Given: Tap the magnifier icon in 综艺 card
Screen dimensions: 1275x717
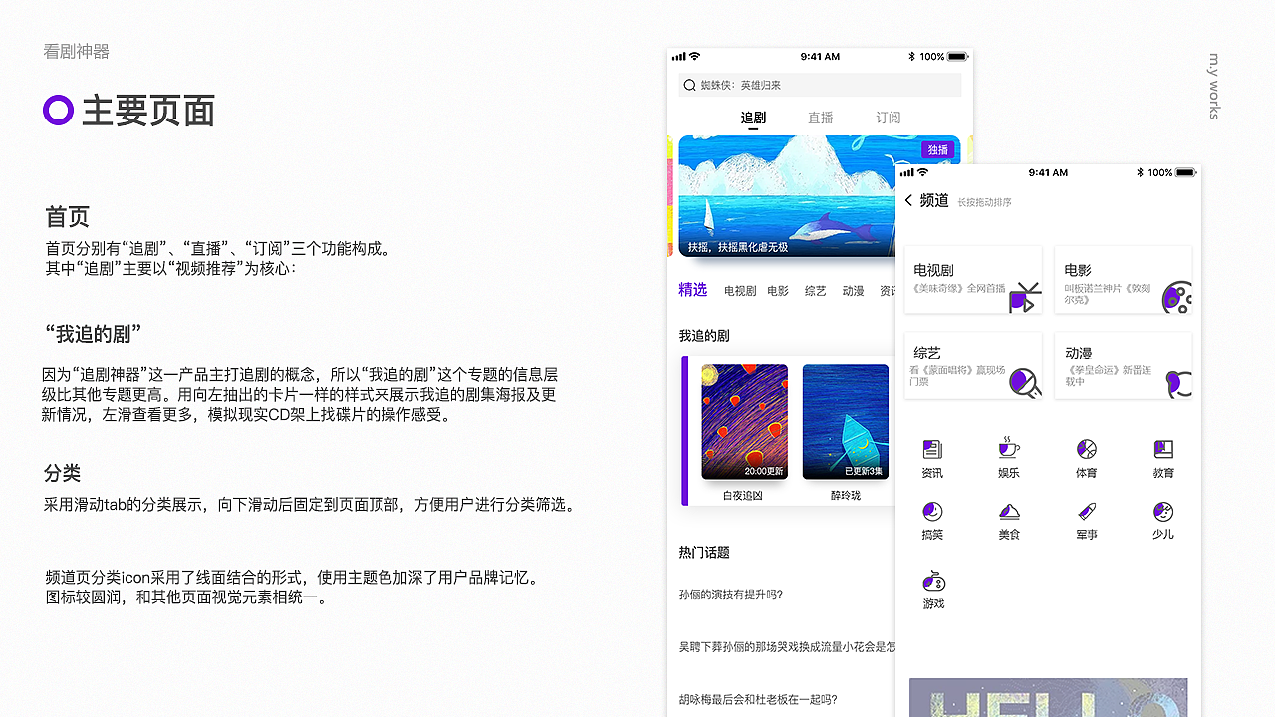Looking at the screenshot, I should (x=1025, y=383).
